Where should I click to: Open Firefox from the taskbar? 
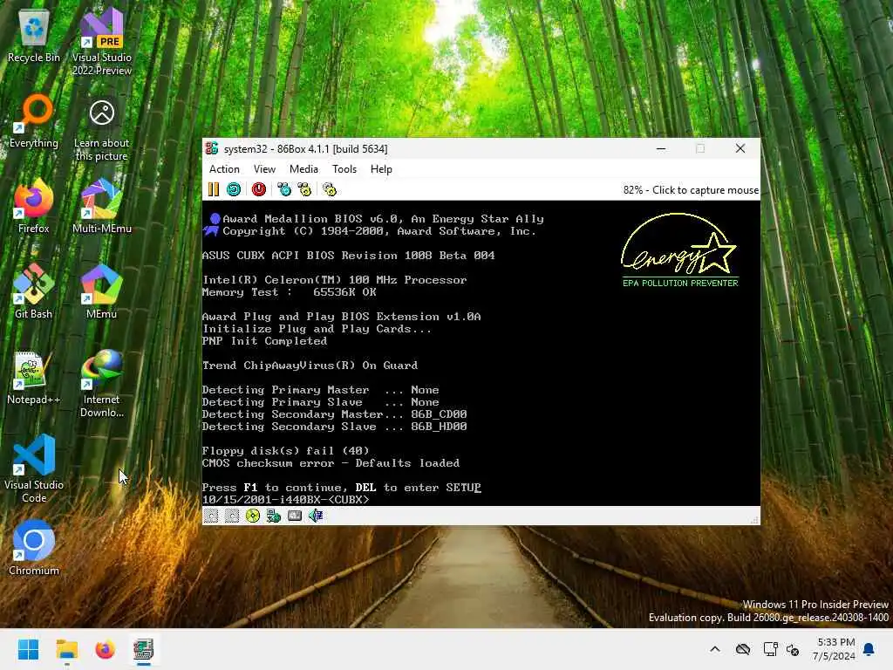(x=105, y=649)
